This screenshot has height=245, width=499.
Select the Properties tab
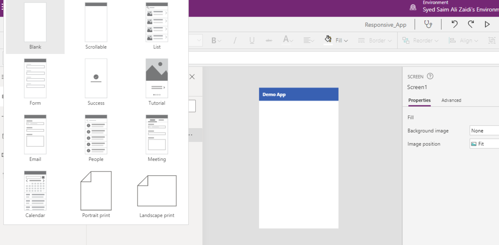coord(419,100)
